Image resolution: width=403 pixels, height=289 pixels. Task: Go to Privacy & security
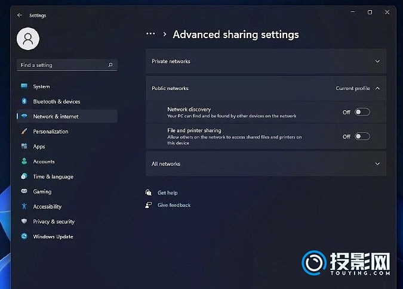[67, 222]
